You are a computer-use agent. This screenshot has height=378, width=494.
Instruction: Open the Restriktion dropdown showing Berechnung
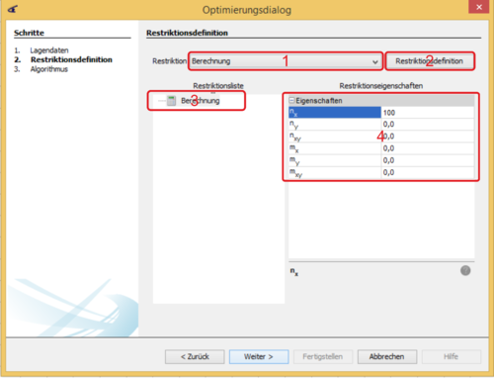[286, 61]
